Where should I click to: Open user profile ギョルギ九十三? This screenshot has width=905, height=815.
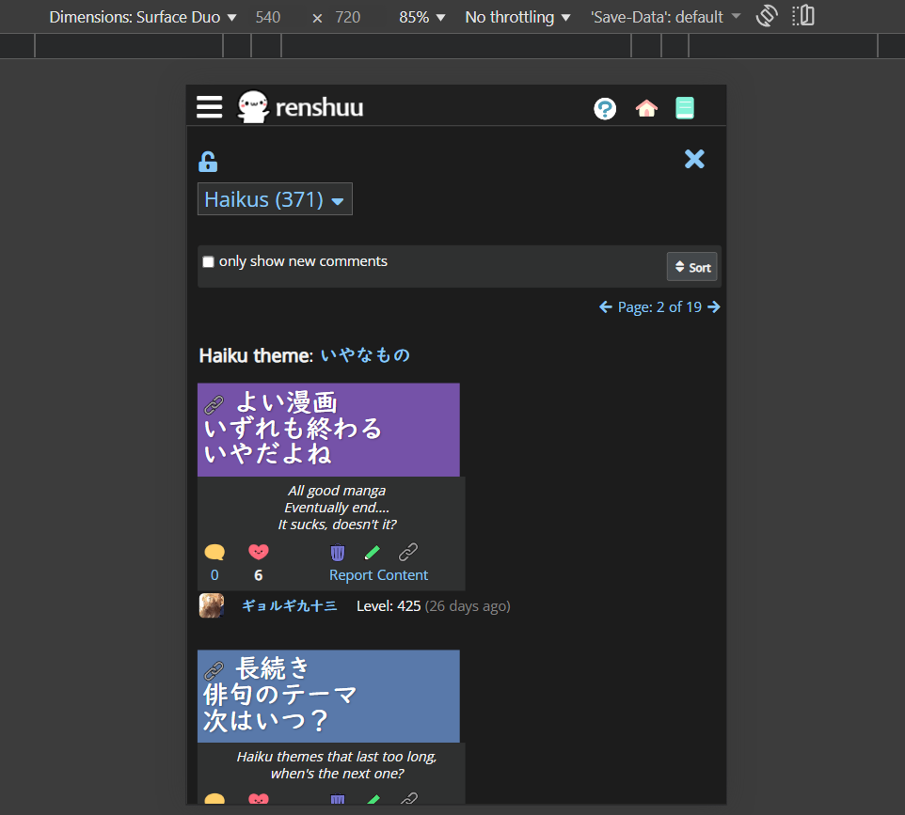pos(292,605)
